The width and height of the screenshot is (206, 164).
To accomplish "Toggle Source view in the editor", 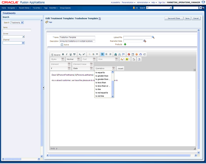I will [56, 55].
